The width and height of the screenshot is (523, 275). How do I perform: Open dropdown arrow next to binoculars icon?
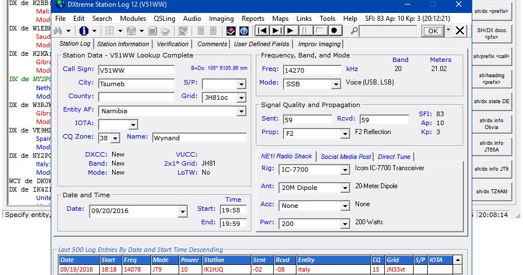68,31
